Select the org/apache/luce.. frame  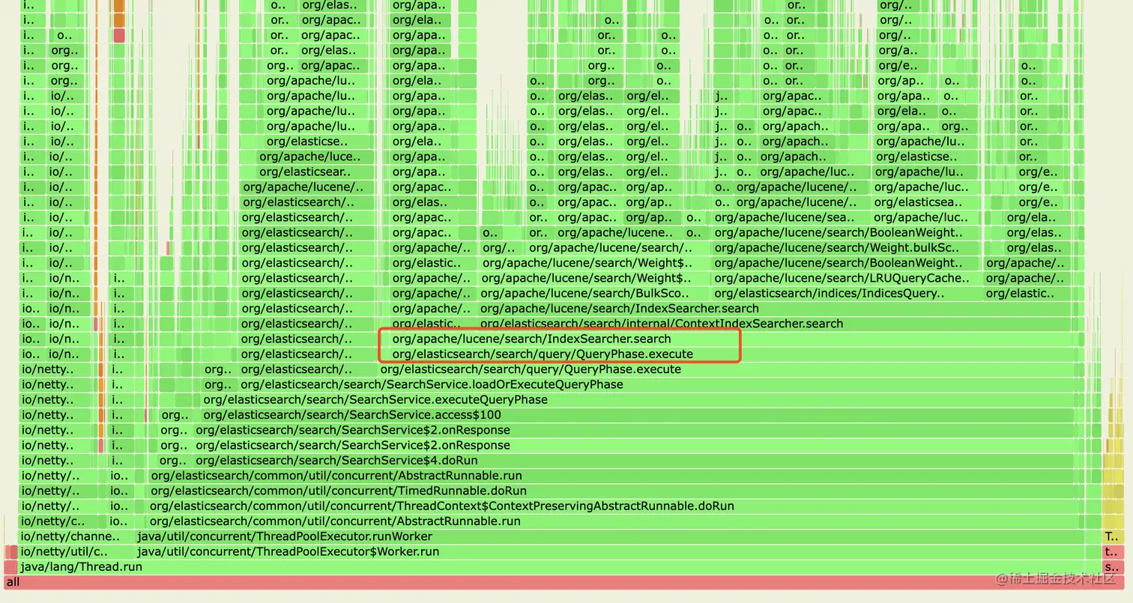click(314, 157)
